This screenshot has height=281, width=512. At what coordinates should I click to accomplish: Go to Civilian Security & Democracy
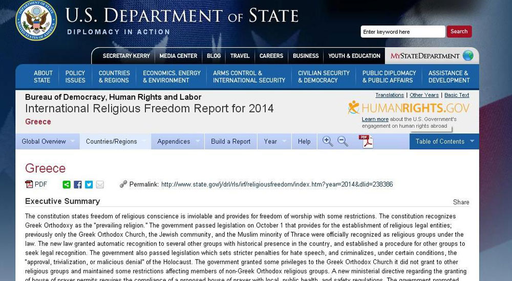(x=324, y=77)
